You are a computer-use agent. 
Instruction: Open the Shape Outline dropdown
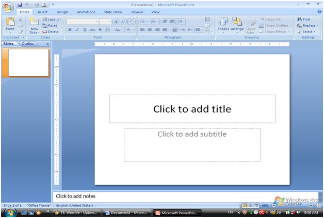click(x=274, y=26)
